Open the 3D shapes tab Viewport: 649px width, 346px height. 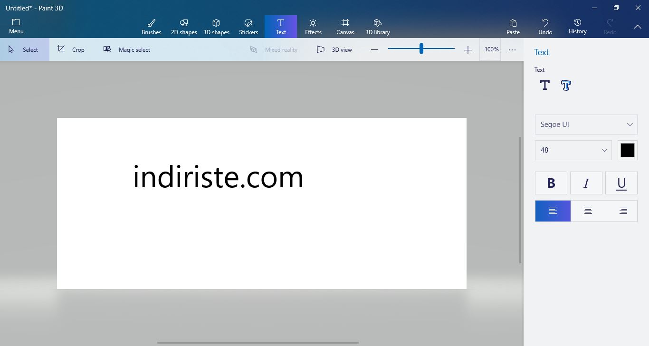216,27
